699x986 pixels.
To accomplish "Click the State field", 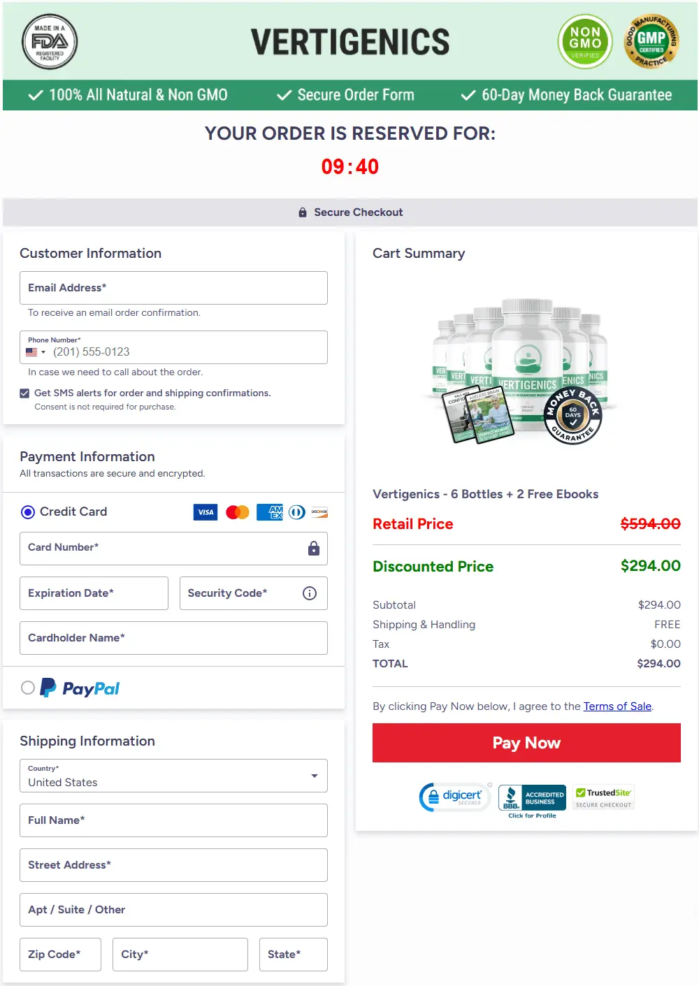I will 293,955.
